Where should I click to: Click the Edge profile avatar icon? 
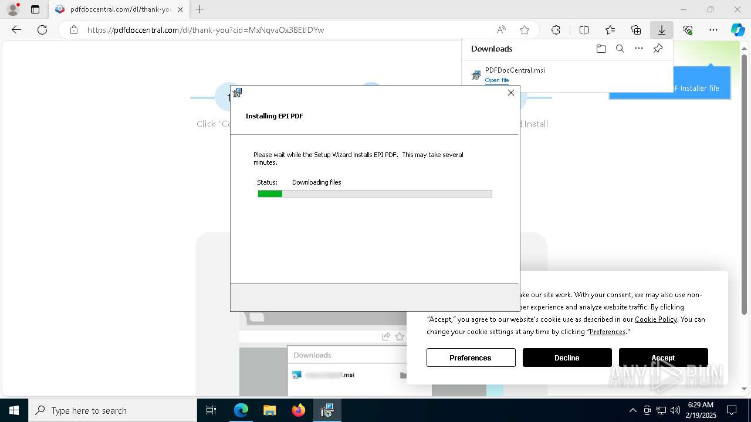coord(13,9)
